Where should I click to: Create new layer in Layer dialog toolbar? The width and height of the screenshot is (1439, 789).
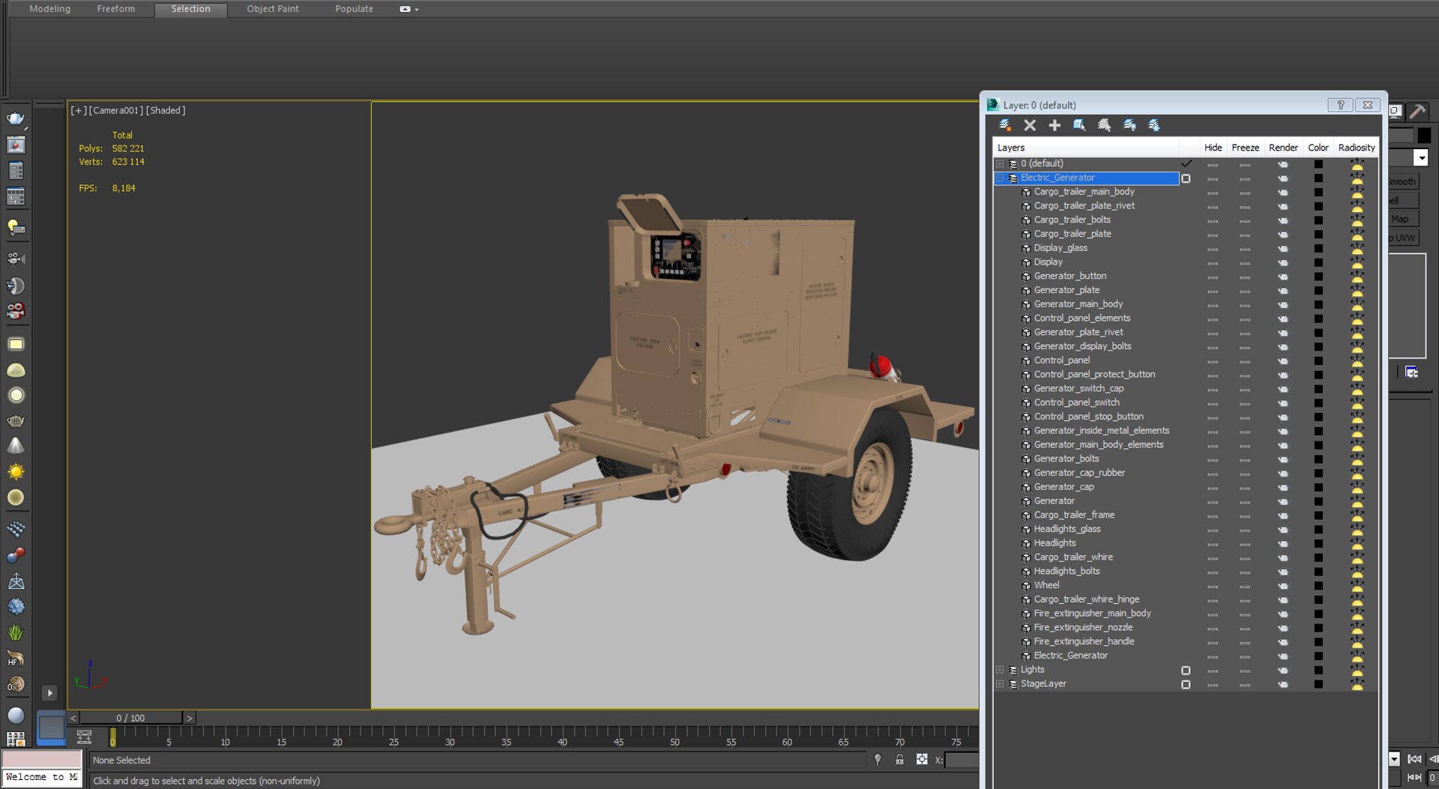[1005, 125]
